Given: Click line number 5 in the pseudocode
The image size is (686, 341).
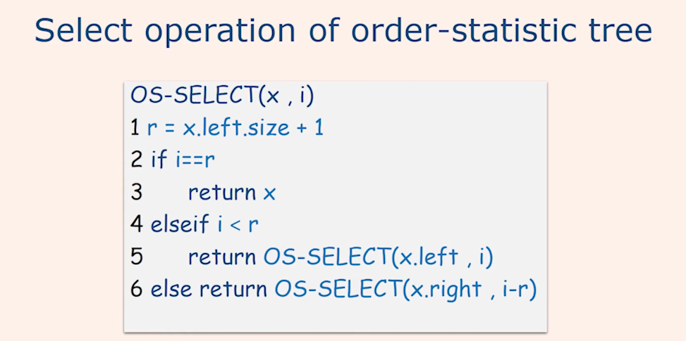Looking at the screenshot, I should coord(136,257).
